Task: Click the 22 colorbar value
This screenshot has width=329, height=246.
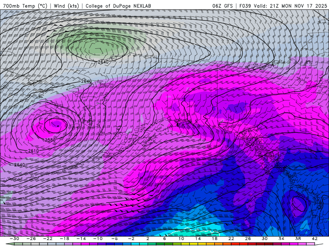Action: click(231, 239)
